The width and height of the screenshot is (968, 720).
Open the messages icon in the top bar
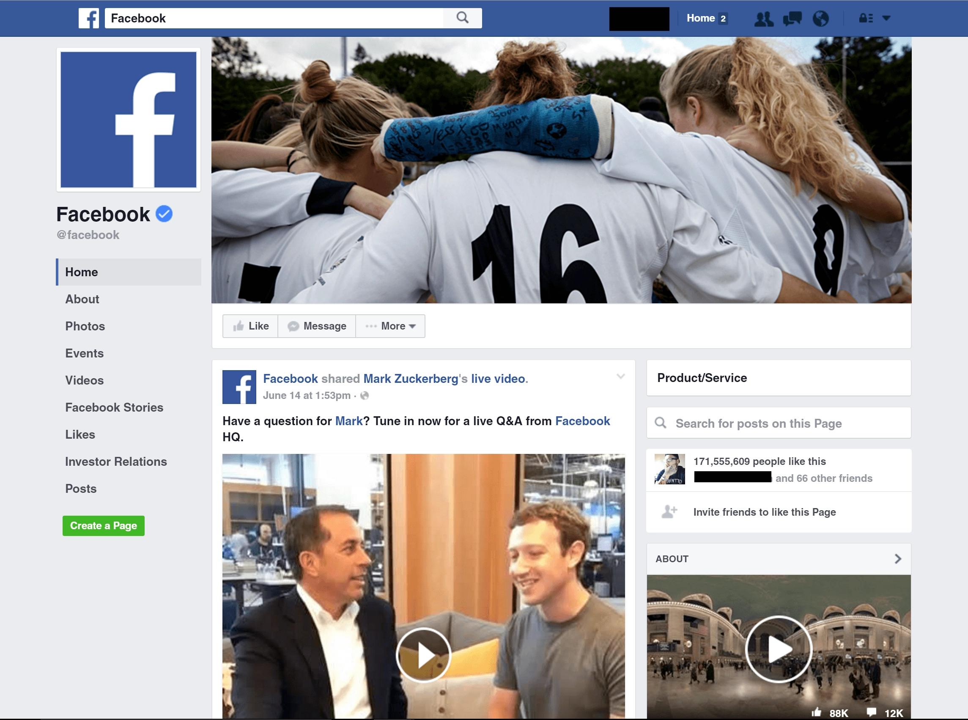click(792, 19)
